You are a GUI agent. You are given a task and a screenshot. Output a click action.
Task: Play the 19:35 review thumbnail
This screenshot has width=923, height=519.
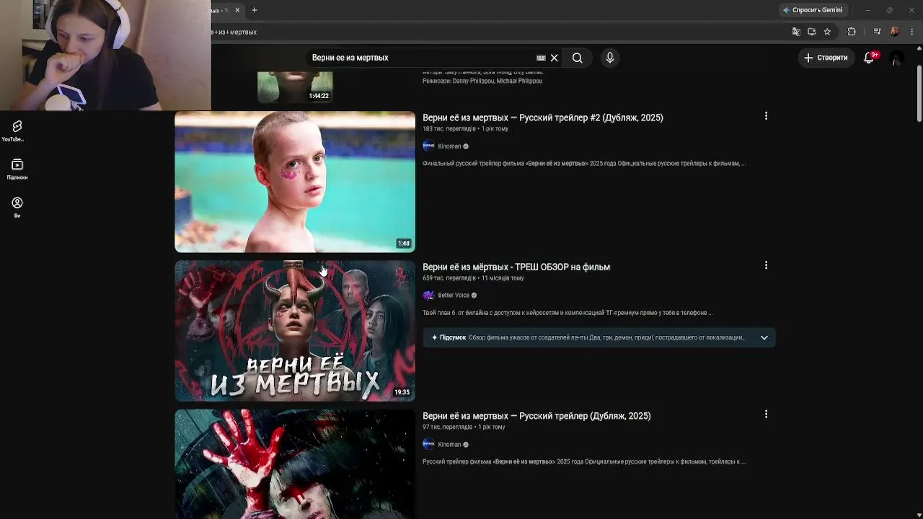coord(295,331)
